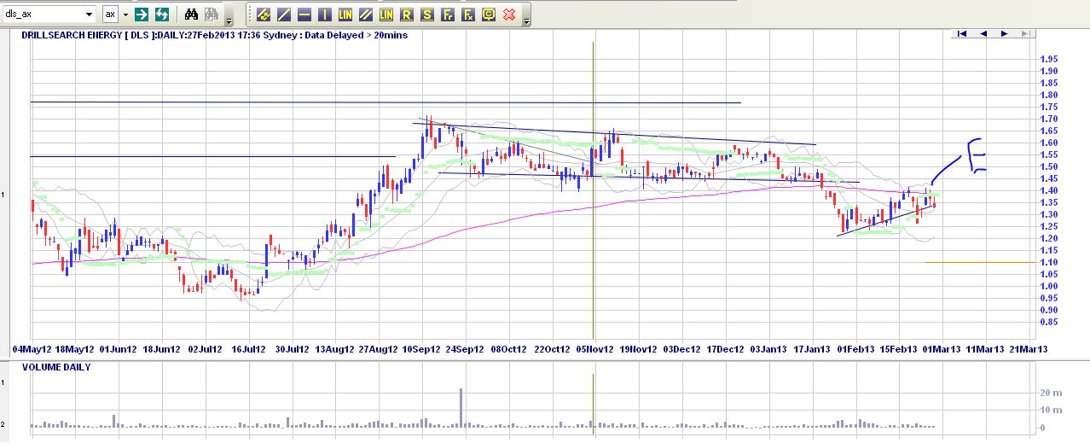The image size is (1090, 443).
Task: Click the R drawing tool icon
Action: point(407,15)
